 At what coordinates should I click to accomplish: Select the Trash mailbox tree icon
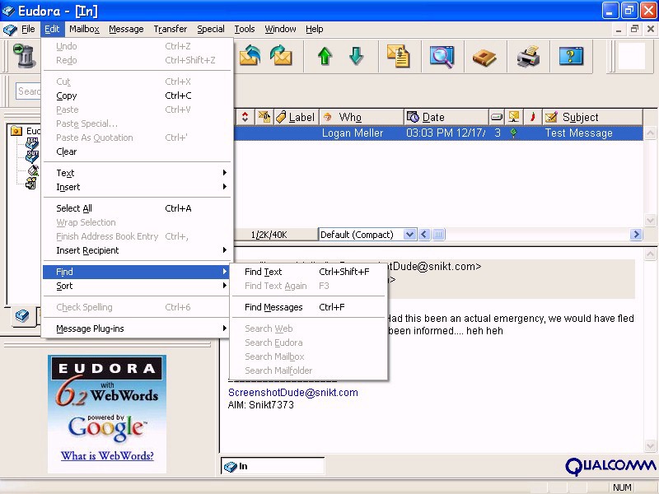(31, 183)
